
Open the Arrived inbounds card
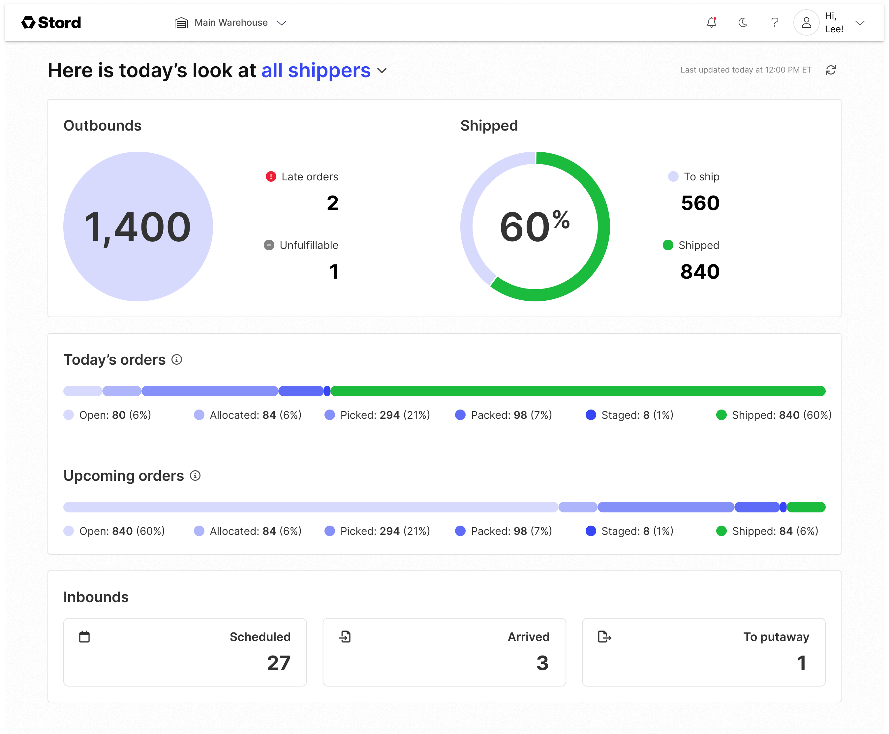coord(444,652)
